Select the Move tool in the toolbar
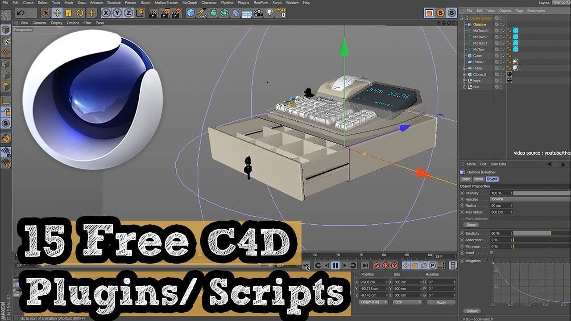This screenshot has width=571, height=321. tap(57, 13)
